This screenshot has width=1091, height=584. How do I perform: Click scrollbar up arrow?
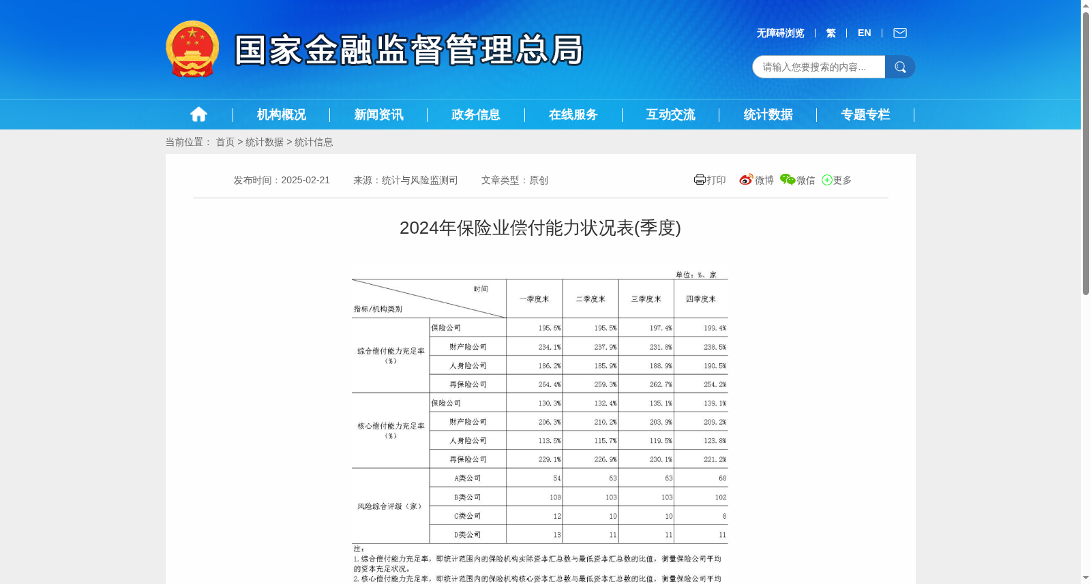[1086, 5]
